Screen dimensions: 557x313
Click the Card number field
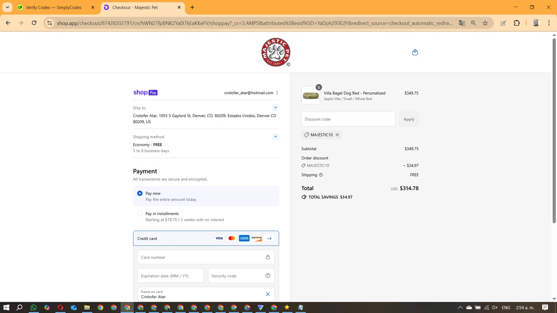(206, 257)
